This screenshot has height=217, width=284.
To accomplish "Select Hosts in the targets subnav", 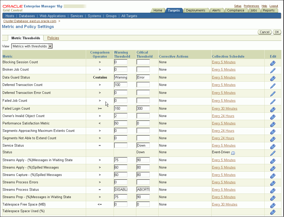I will point(10,16).
